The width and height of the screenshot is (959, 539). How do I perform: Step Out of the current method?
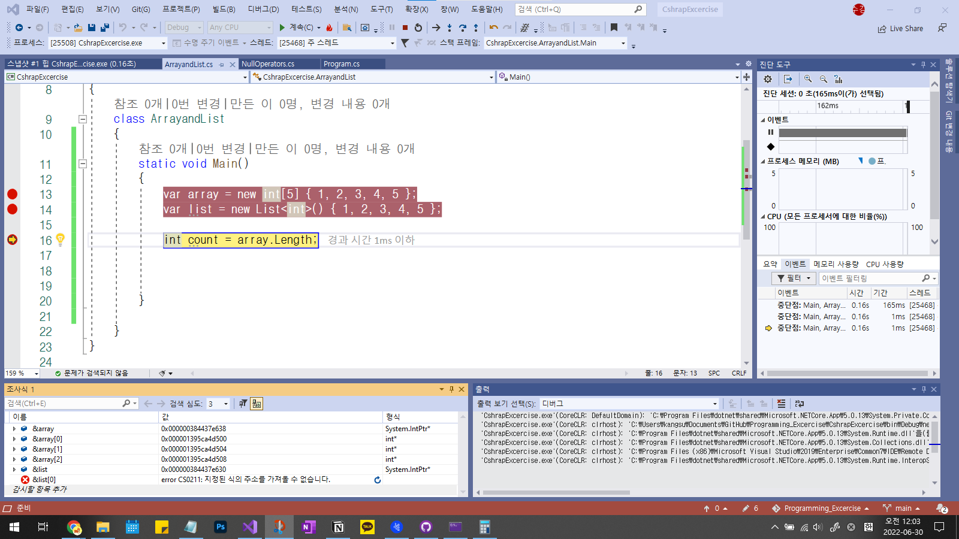click(476, 28)
